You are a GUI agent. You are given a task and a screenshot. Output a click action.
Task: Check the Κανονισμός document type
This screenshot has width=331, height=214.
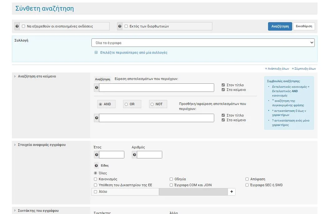96,179
